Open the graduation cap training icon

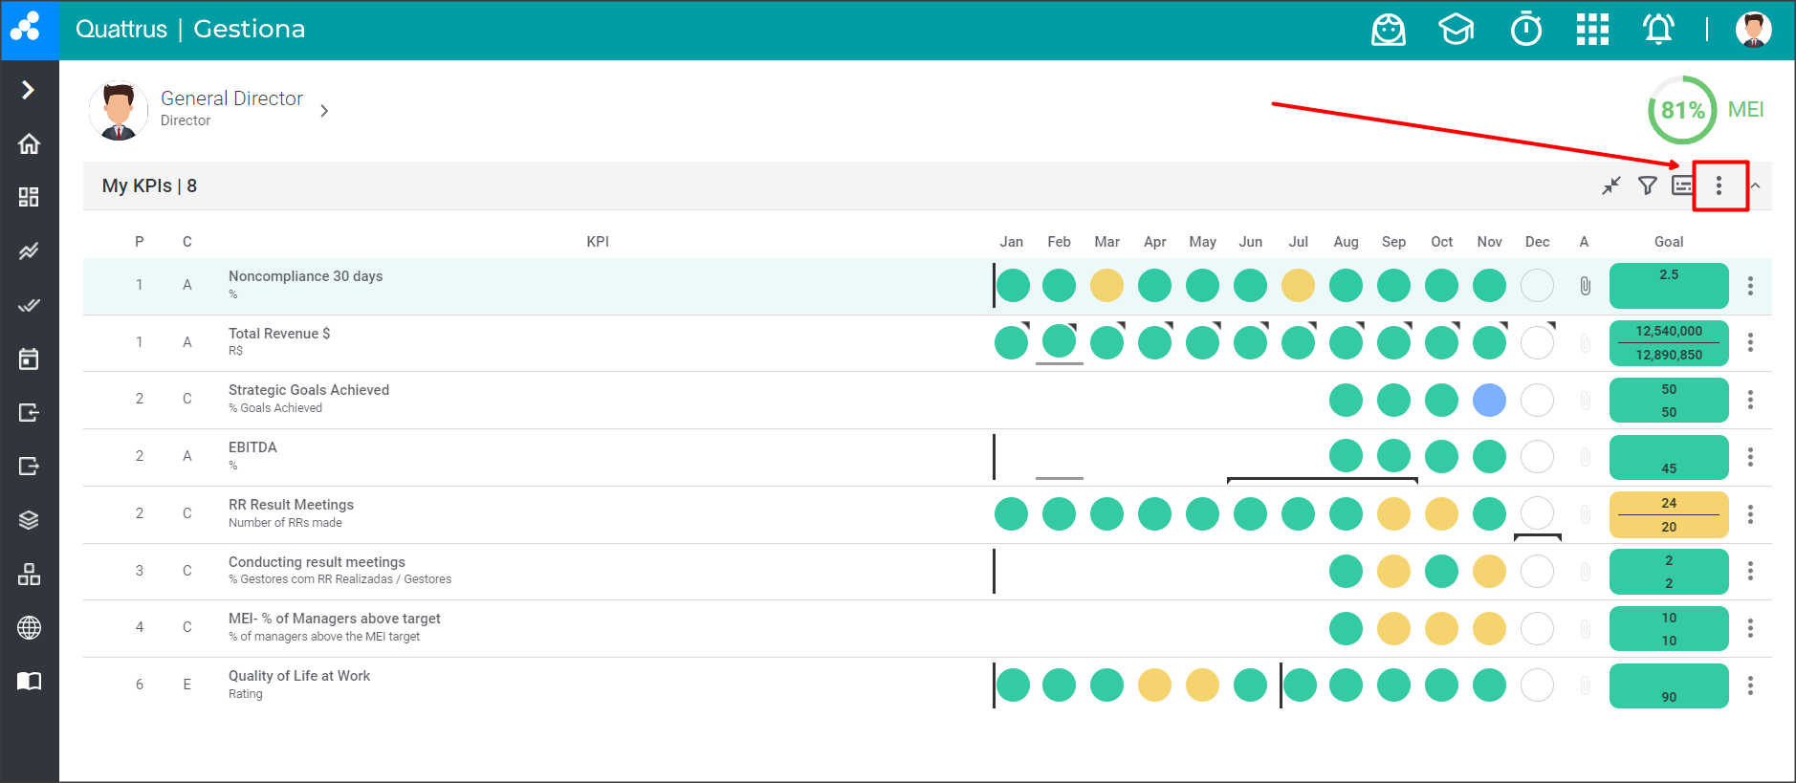click(1456, 30)
